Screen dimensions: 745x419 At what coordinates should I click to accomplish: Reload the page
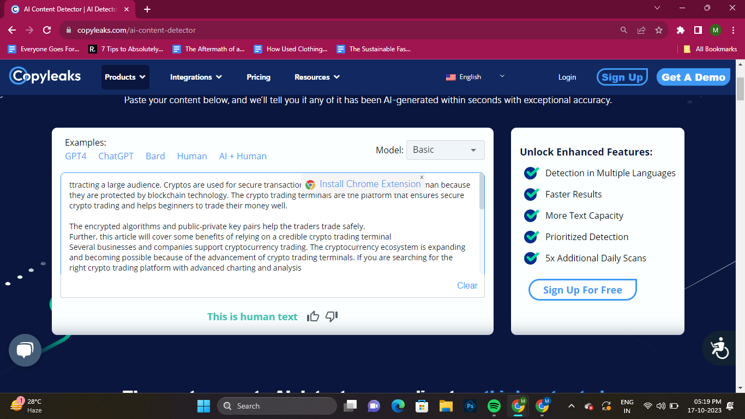click(x=47, y=30)
